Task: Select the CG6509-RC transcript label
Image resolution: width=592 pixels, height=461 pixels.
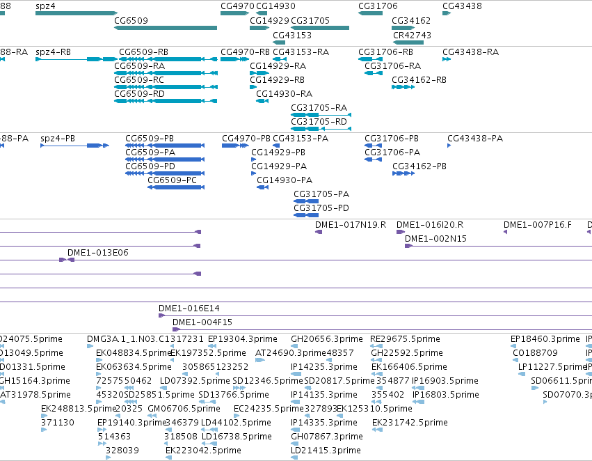Action: tap(139, 79)
